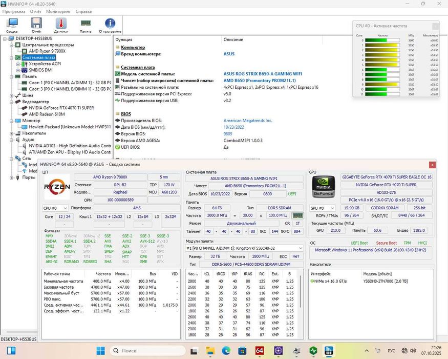Click the HWiNFO taskbar icon
The height and width of the screenshot is (359, 448).
pyautogui.click(x=329, y=350)
